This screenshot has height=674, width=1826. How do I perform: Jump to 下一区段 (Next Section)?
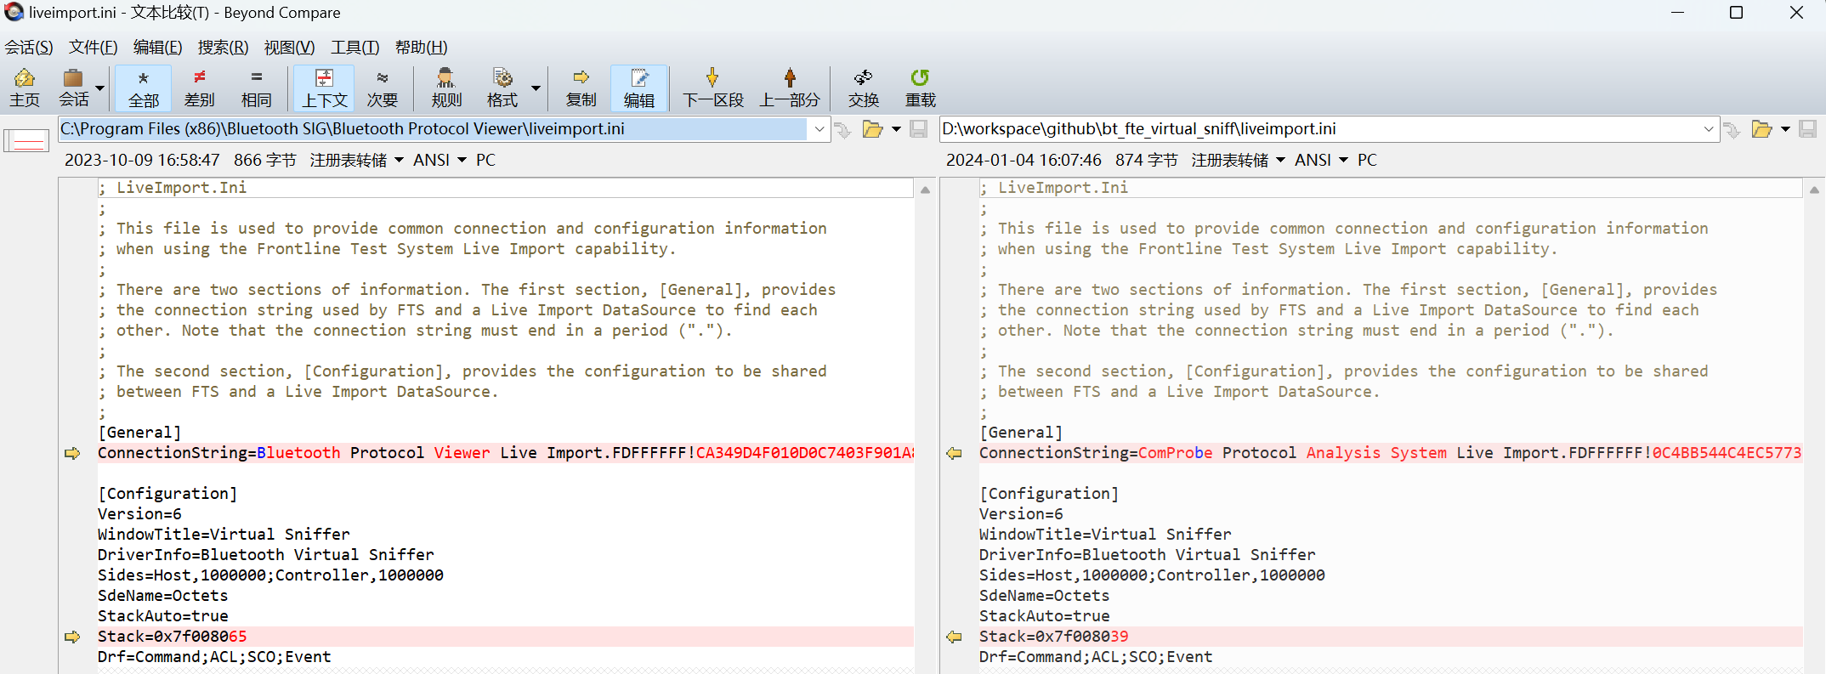(x=713, y=88)
